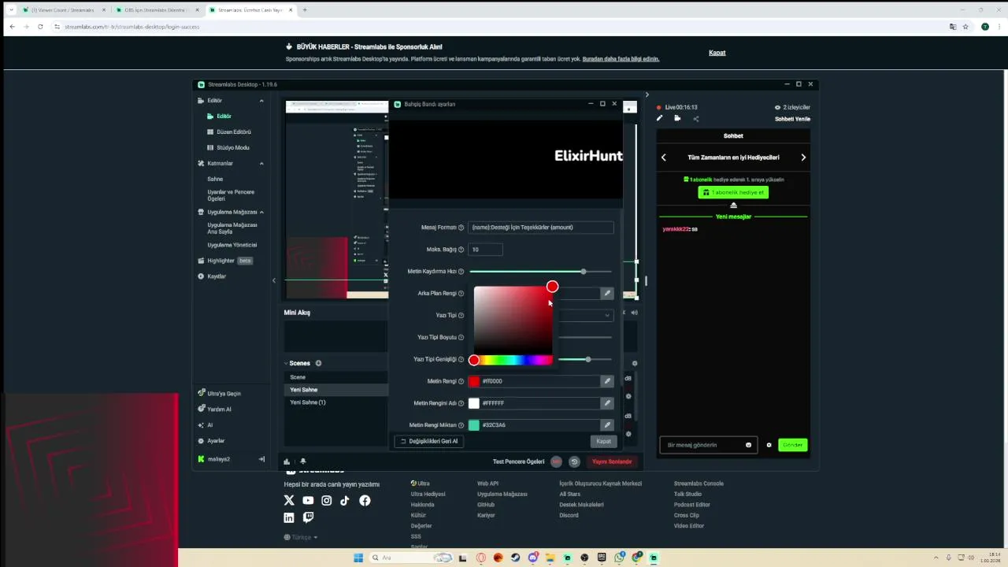Show help for Mesaj Formatı
Viewport: 1008px width, 567px height.
point(461,228)
